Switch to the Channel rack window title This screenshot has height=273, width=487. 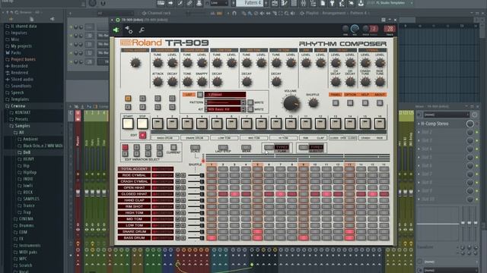[159, 13]
